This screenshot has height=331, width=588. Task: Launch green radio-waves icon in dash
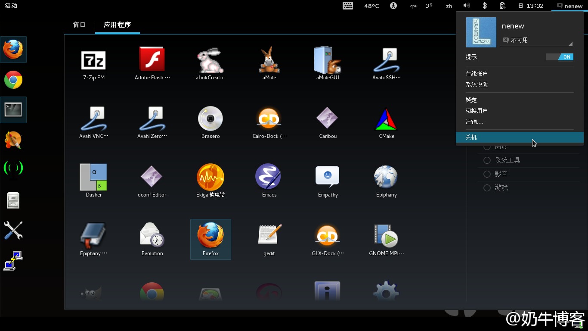point(13,167)
